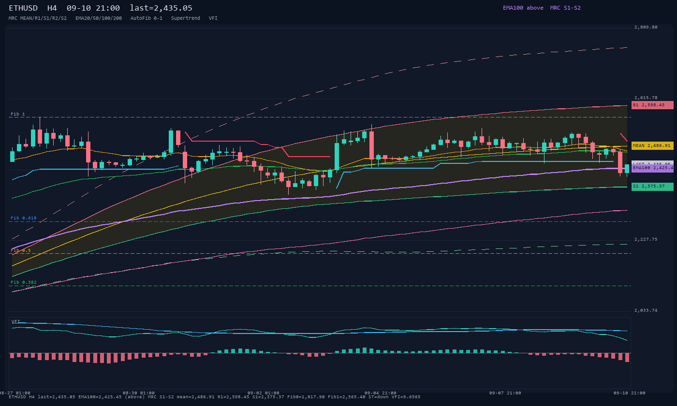Viewport: 677px width, 406px height.
Task: Click the Fib 1 level label
Action: 18,114
